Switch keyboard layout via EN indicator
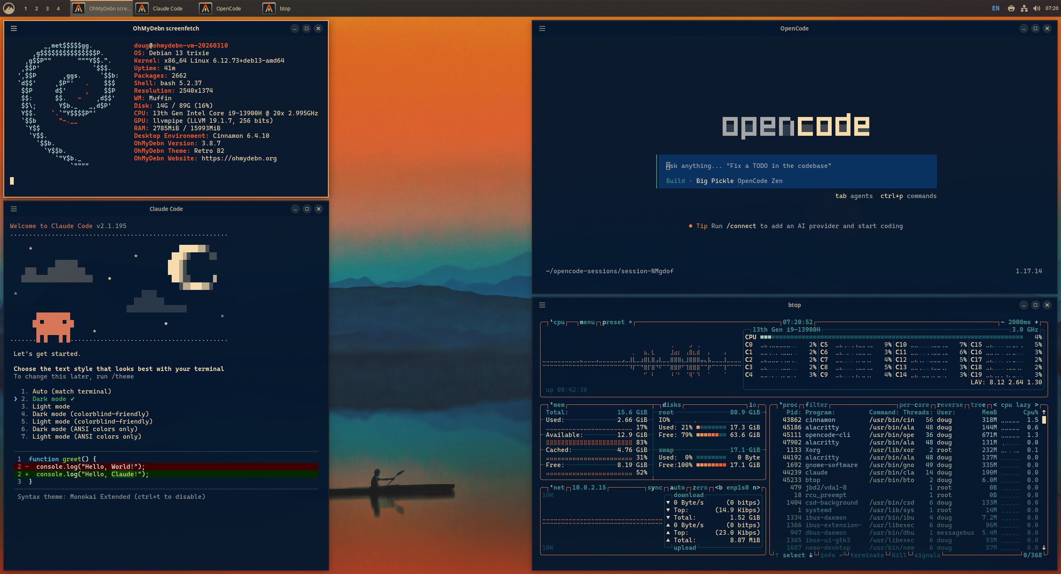The height and width of the screenshot is (574, 1061). [x=996, y=8]
